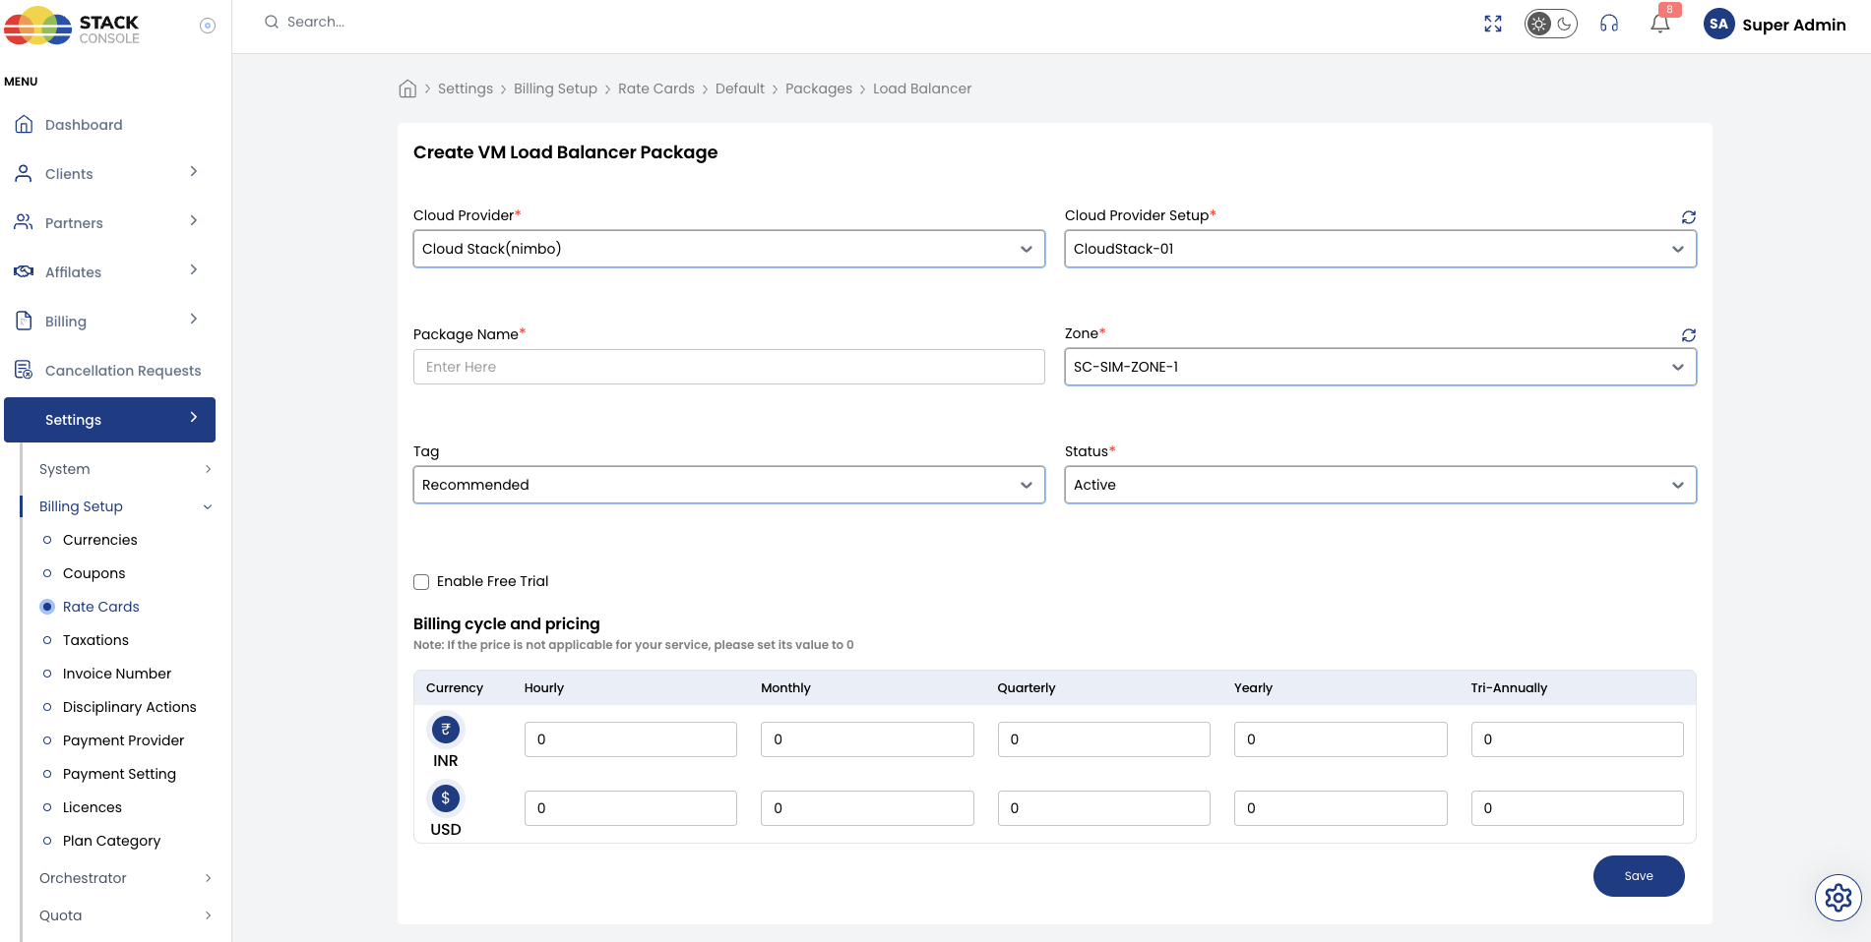Click USD Hourly price field
Screen dimensions: 1871x942
pyautogui.click(x=631, y=808)
